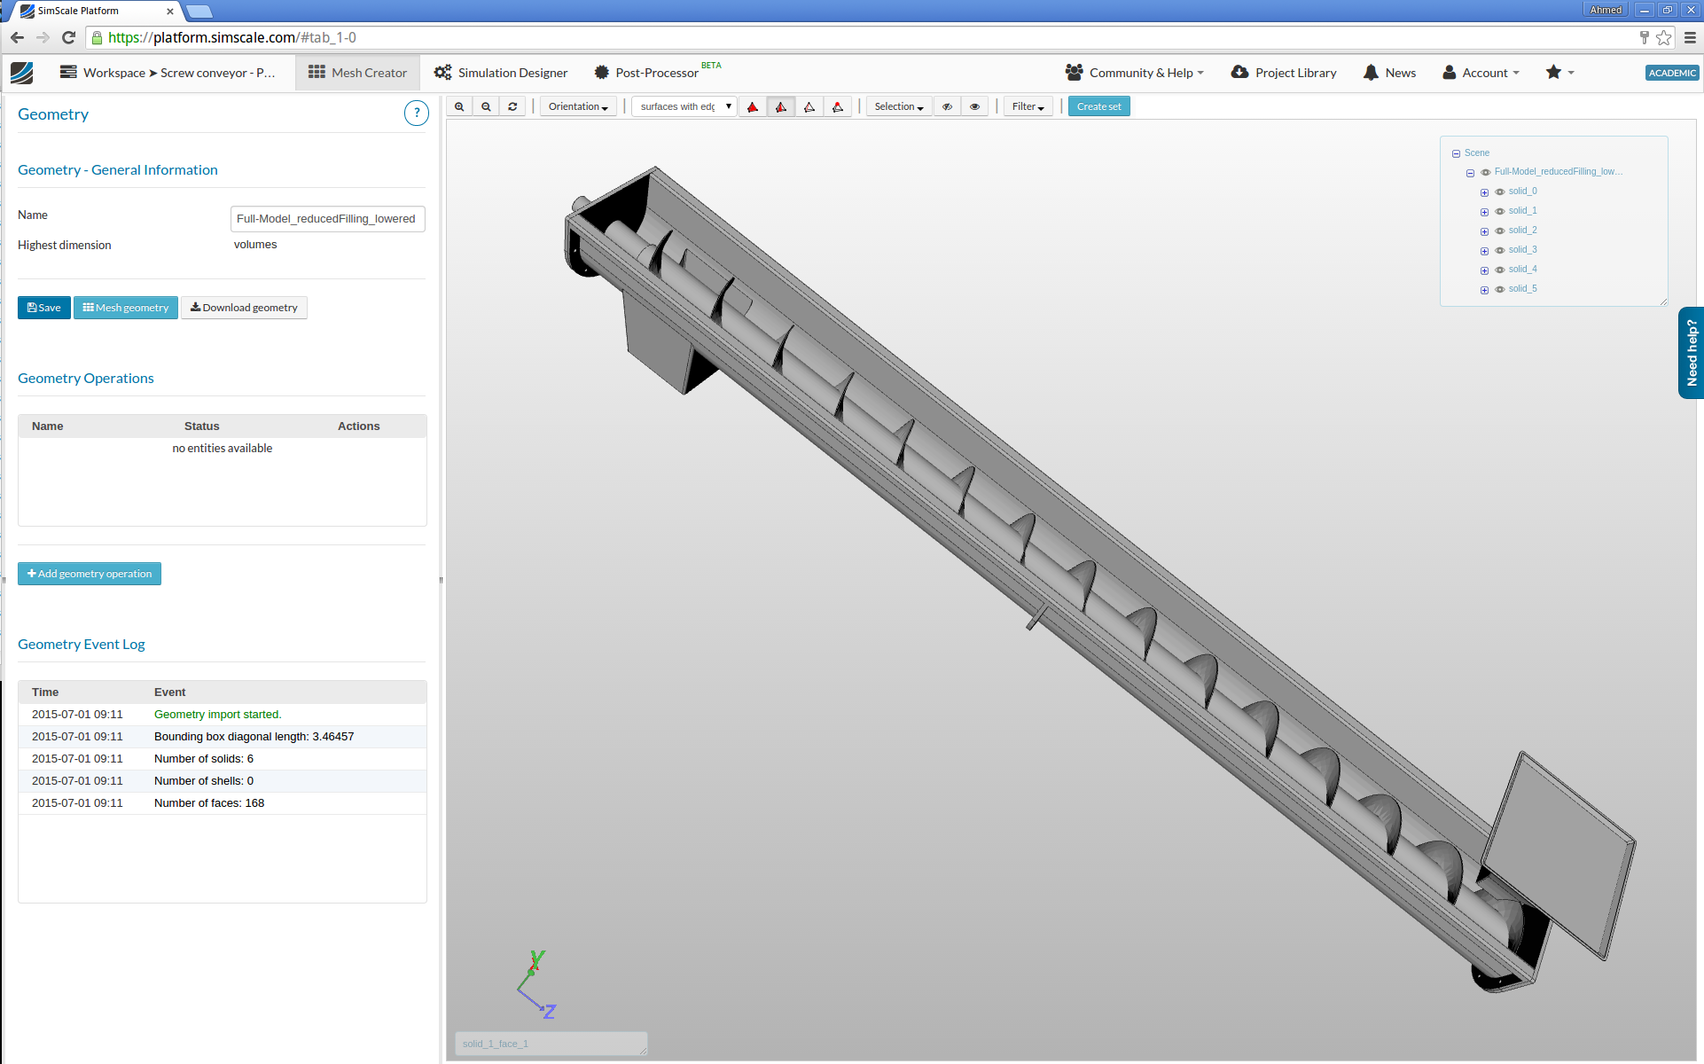Click Add geometry operation button
The height and width of the screenshot is (1064, 1704).
[x=90, y=574]
